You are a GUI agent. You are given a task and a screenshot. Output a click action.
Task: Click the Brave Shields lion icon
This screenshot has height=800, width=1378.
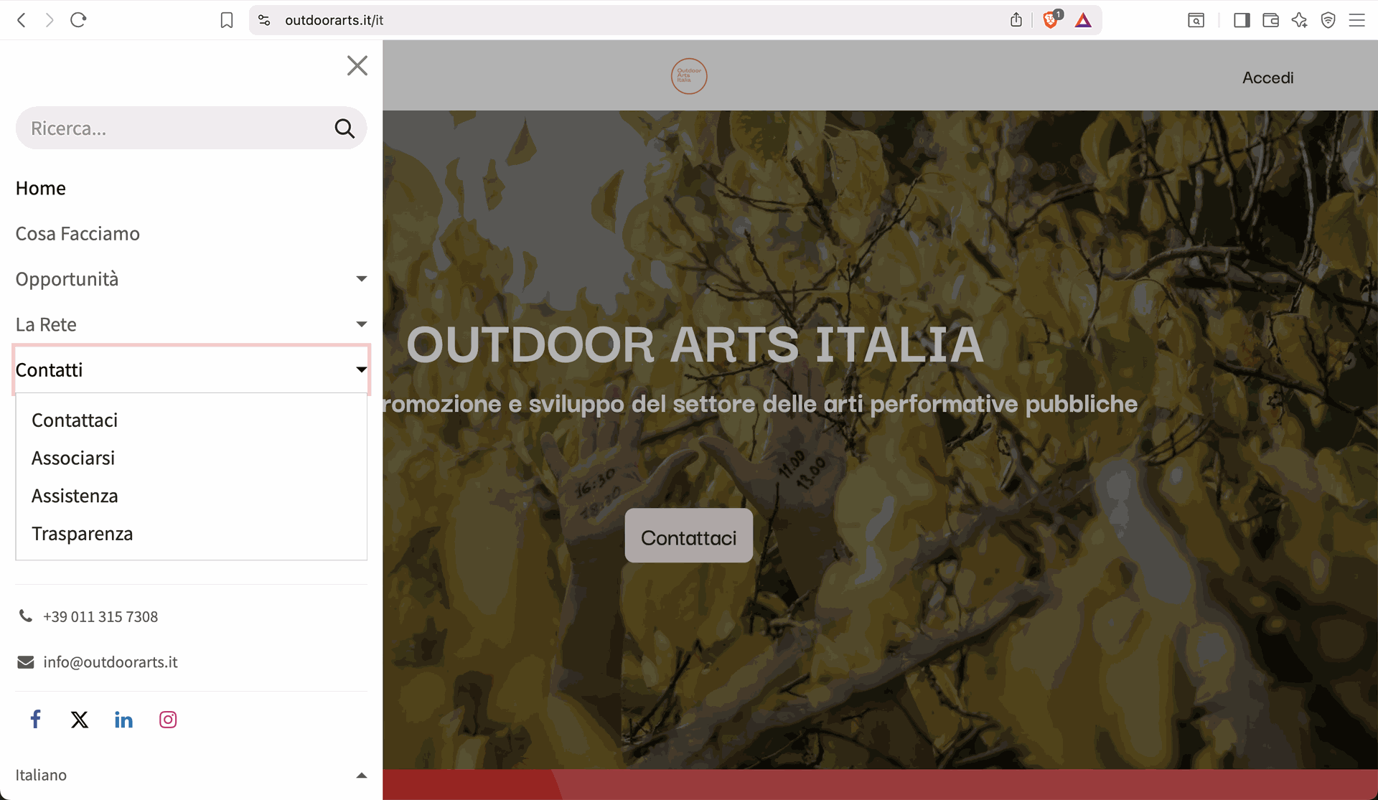1051,20
